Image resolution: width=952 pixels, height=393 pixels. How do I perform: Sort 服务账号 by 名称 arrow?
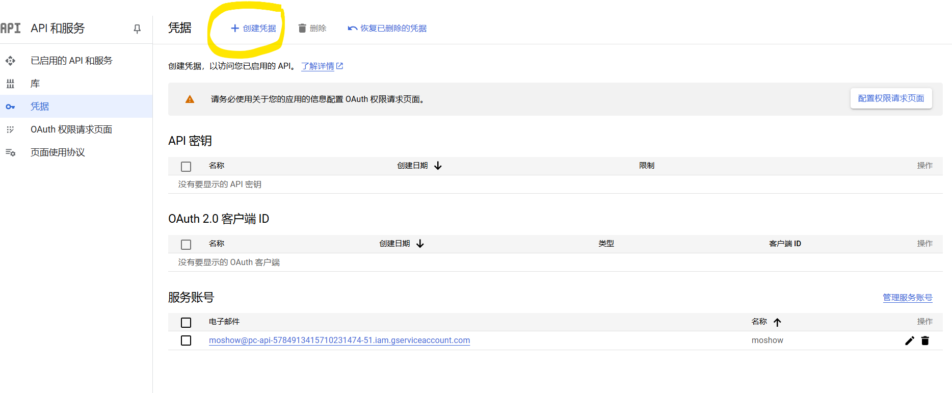[777, 322]
